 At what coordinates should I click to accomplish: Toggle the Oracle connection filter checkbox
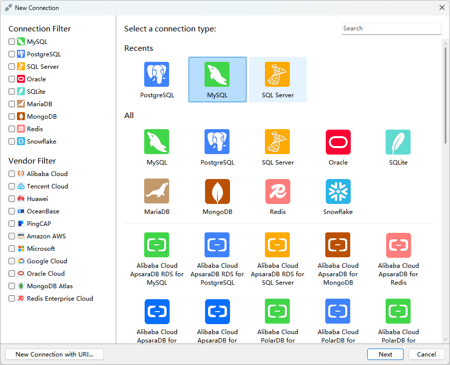tap(12, 79)
